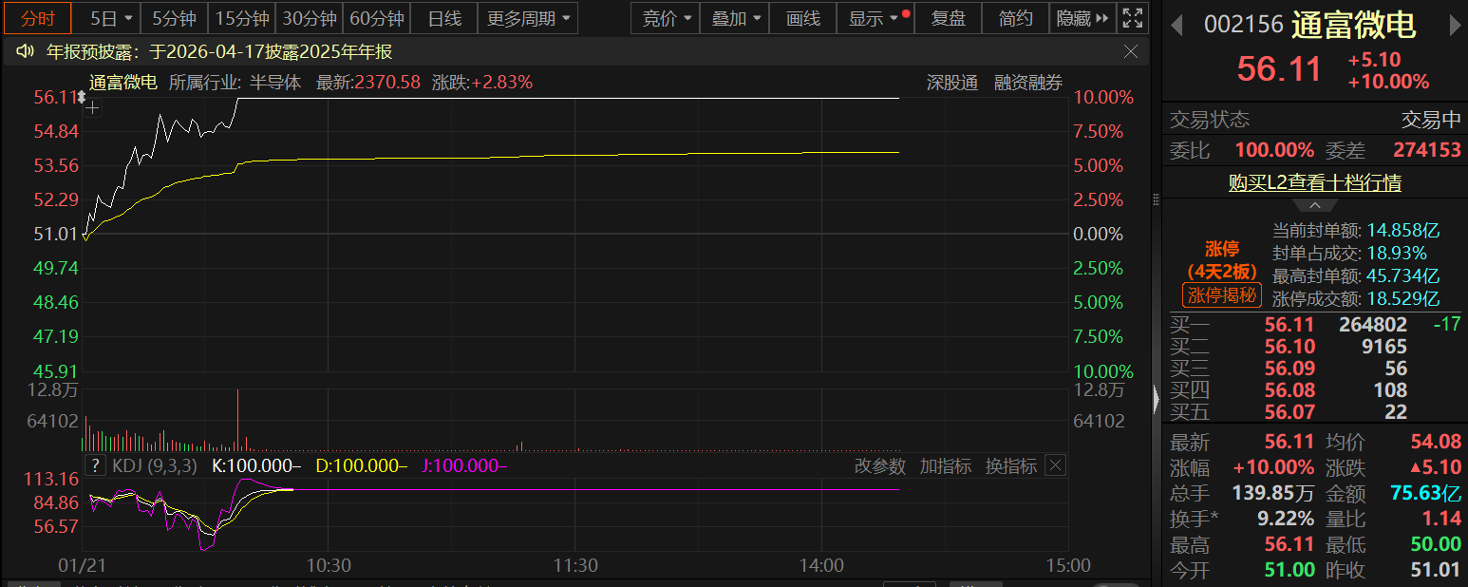Click the 购买L2查看十档行情 link

(x=1314, y=182)
